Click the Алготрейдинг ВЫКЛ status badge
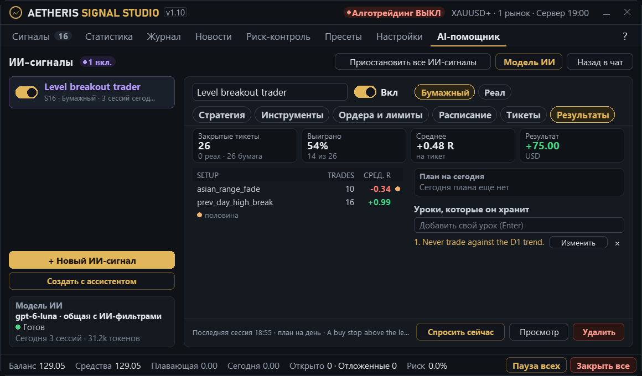Screen dimensions: 642x376 (x=394, y=13)
